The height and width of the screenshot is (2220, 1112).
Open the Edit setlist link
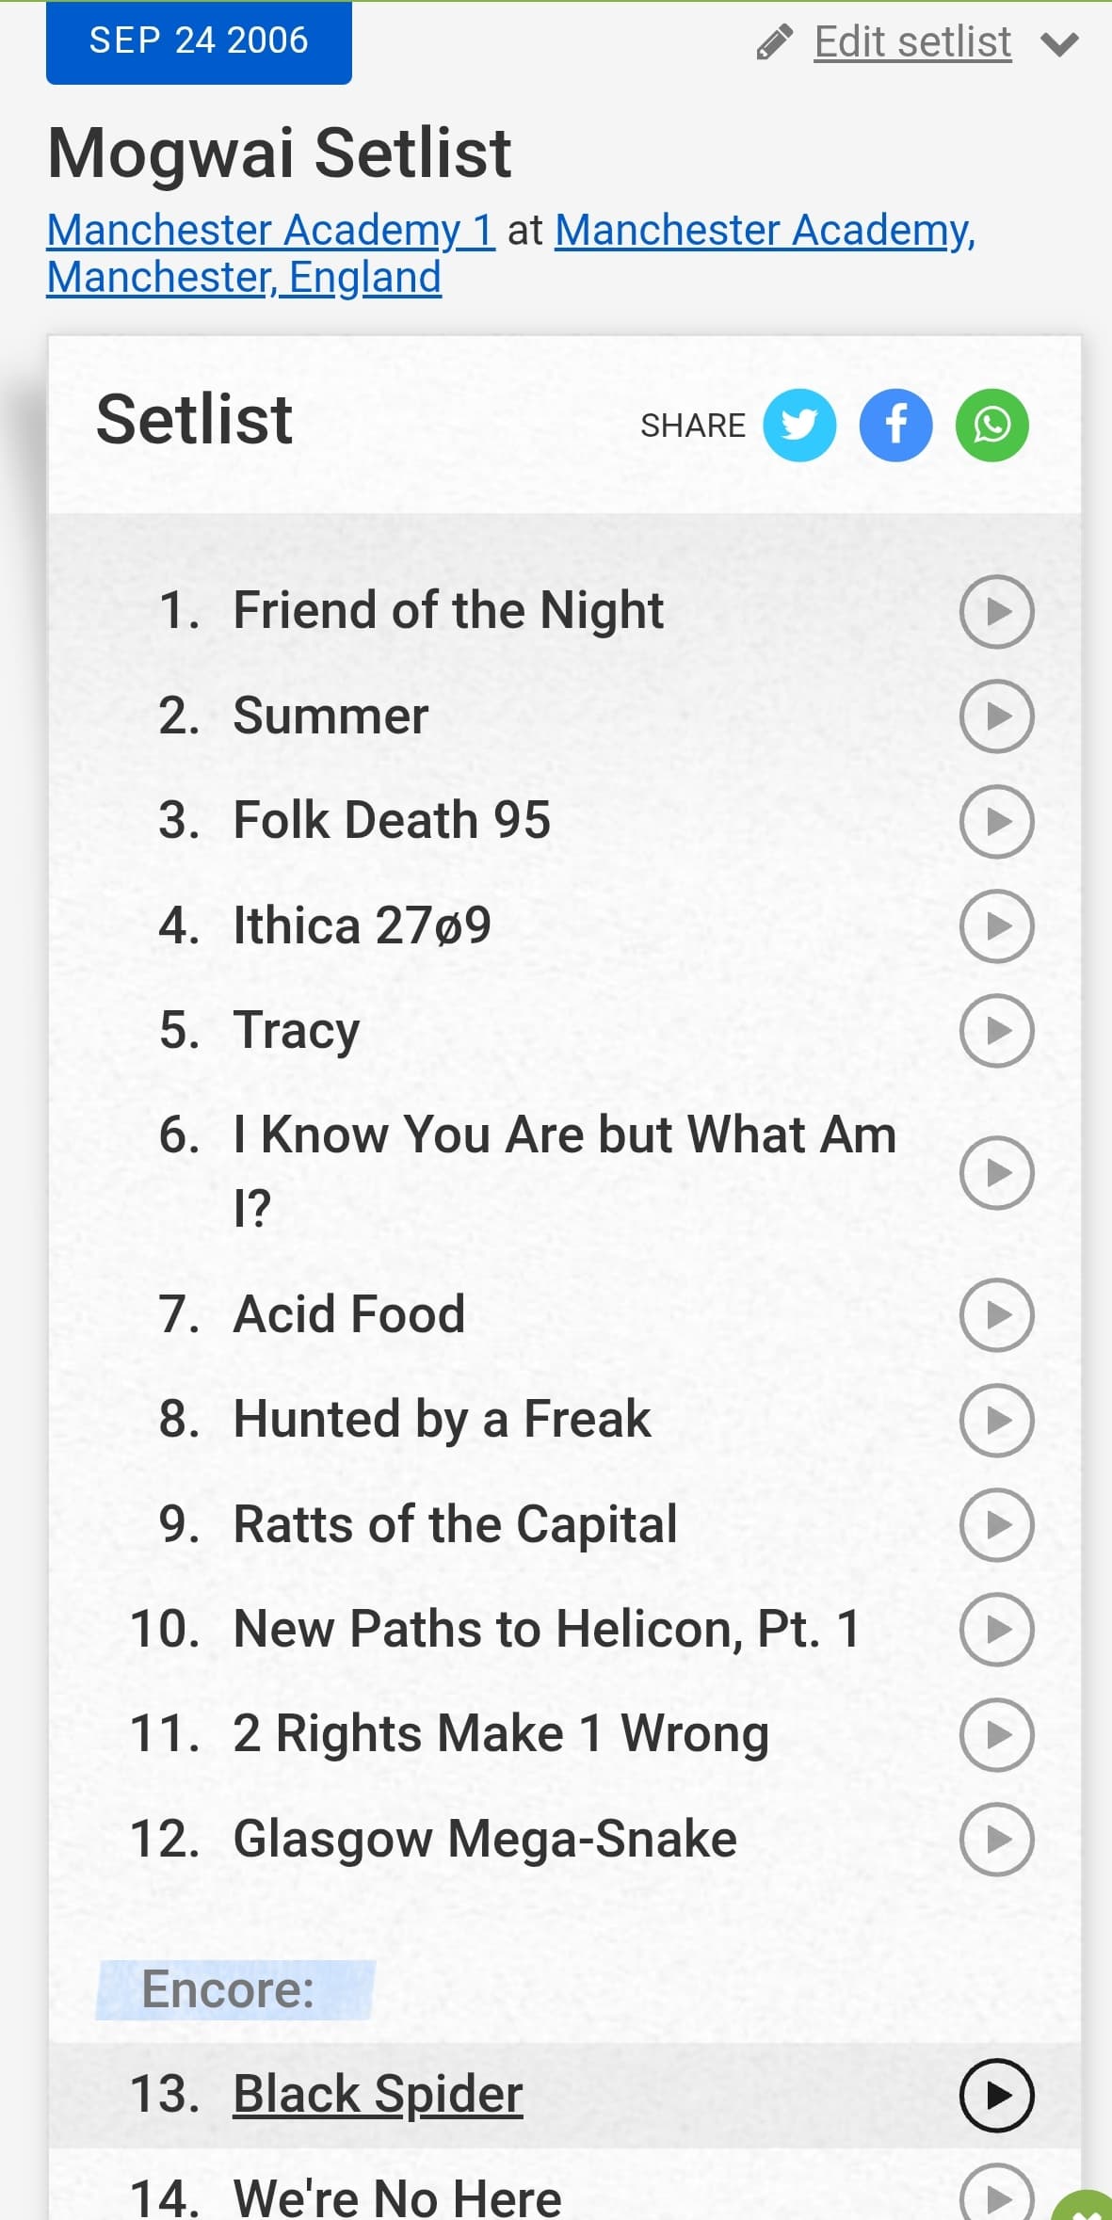[912, 42]
